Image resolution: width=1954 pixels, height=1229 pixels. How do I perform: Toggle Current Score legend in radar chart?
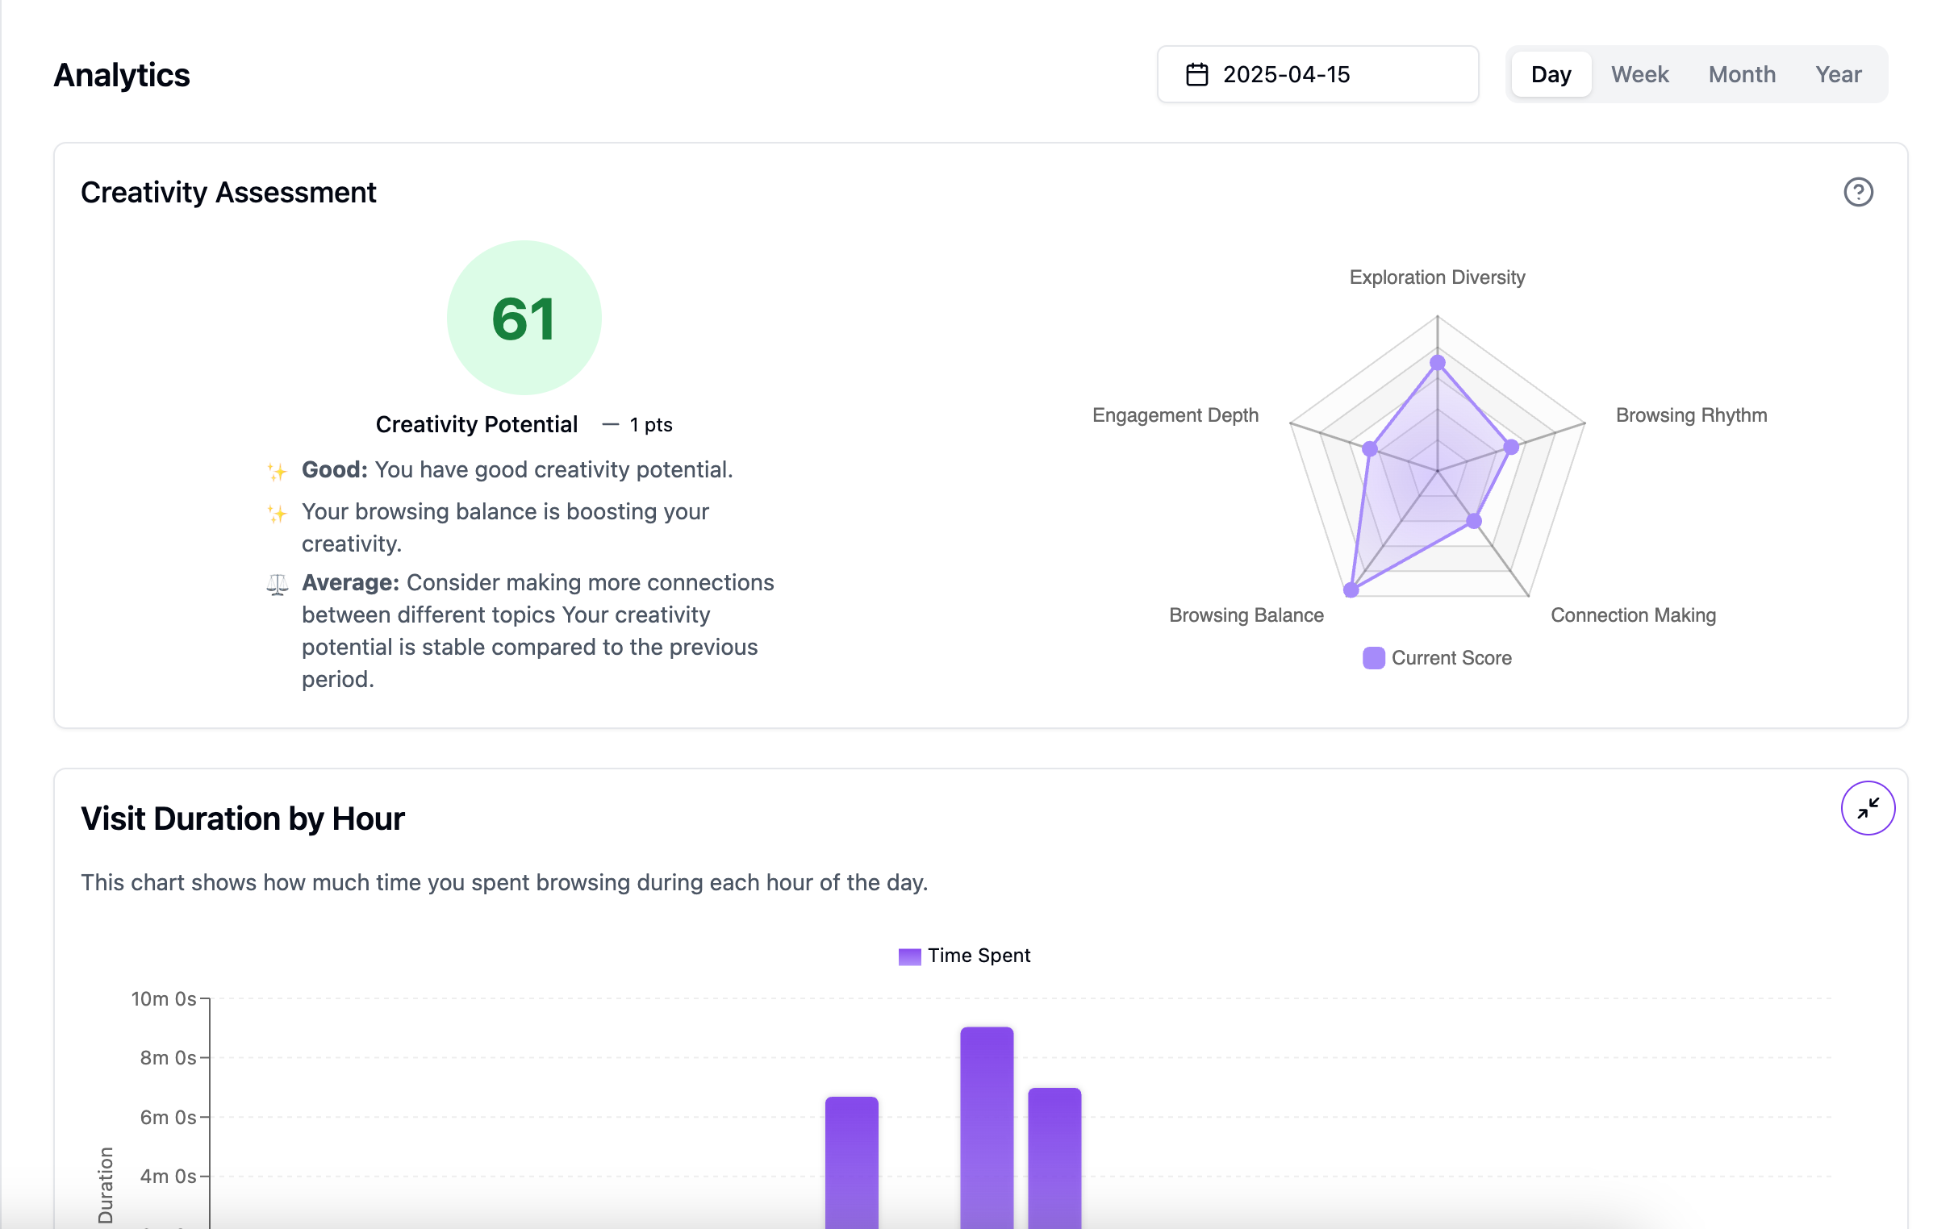click(1437, 658)
